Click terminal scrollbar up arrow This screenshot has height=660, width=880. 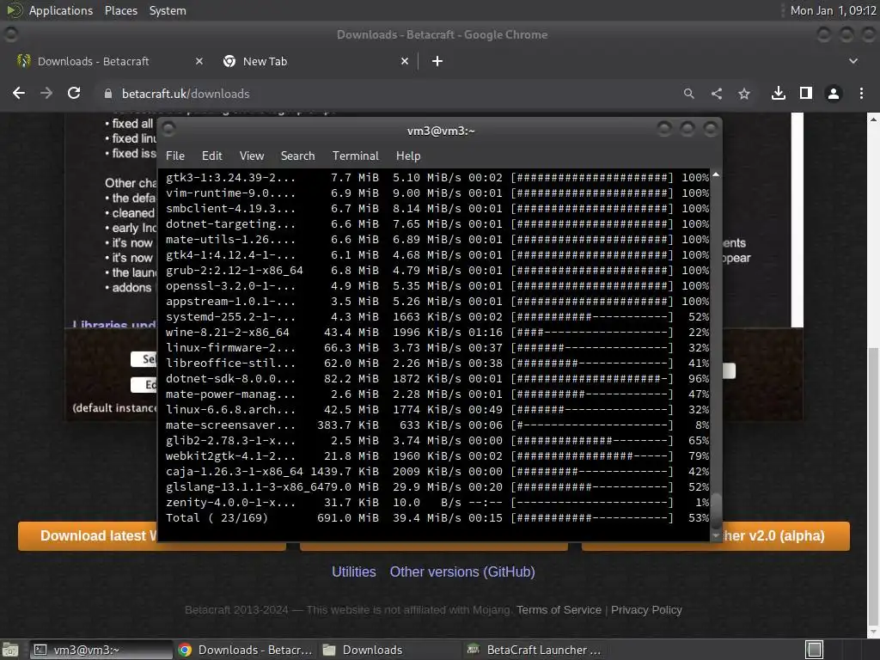point(716,175)
